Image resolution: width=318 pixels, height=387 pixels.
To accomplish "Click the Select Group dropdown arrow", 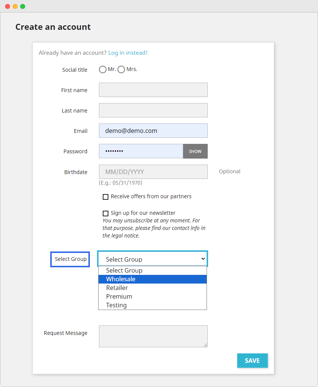I will [x=203, y=259].
